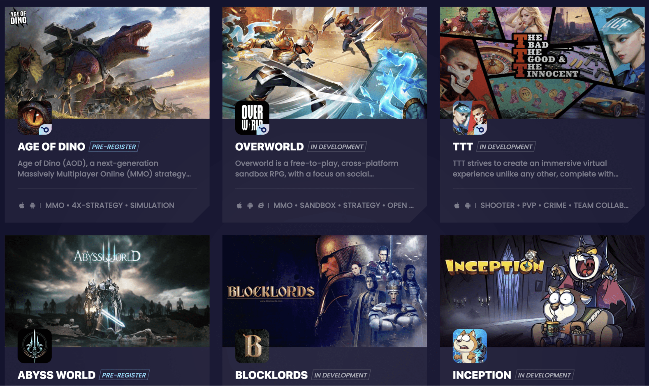The image size is (649, 386).
Task: Click the Apple platform icon under TTT
Action: click(457, 205)
